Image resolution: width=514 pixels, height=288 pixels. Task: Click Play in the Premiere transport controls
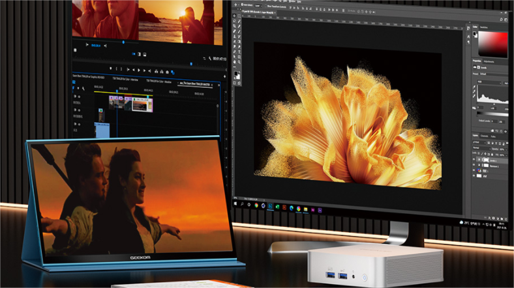(x=139, y=70)
